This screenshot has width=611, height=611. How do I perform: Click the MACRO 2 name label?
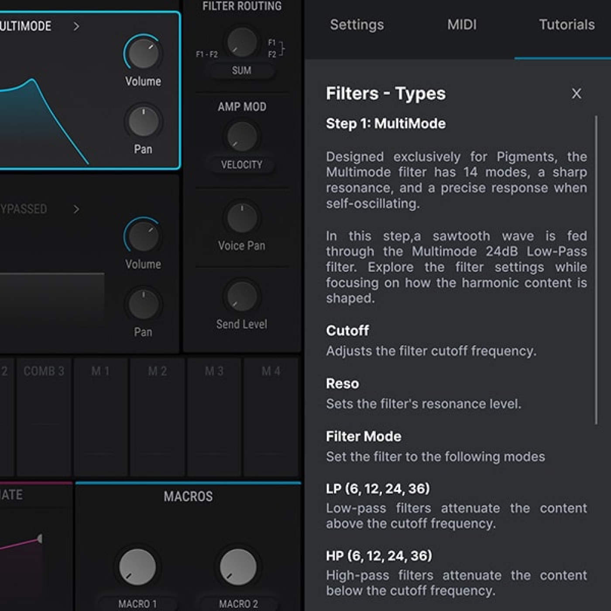point(238,604)
